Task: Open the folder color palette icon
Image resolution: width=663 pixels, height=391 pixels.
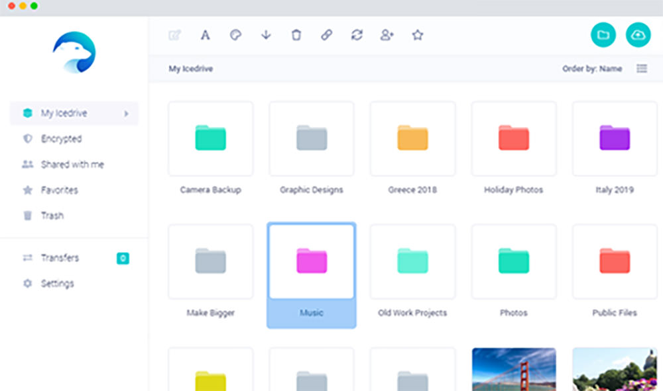Action: pyautogui.click(x=235, y=35)
